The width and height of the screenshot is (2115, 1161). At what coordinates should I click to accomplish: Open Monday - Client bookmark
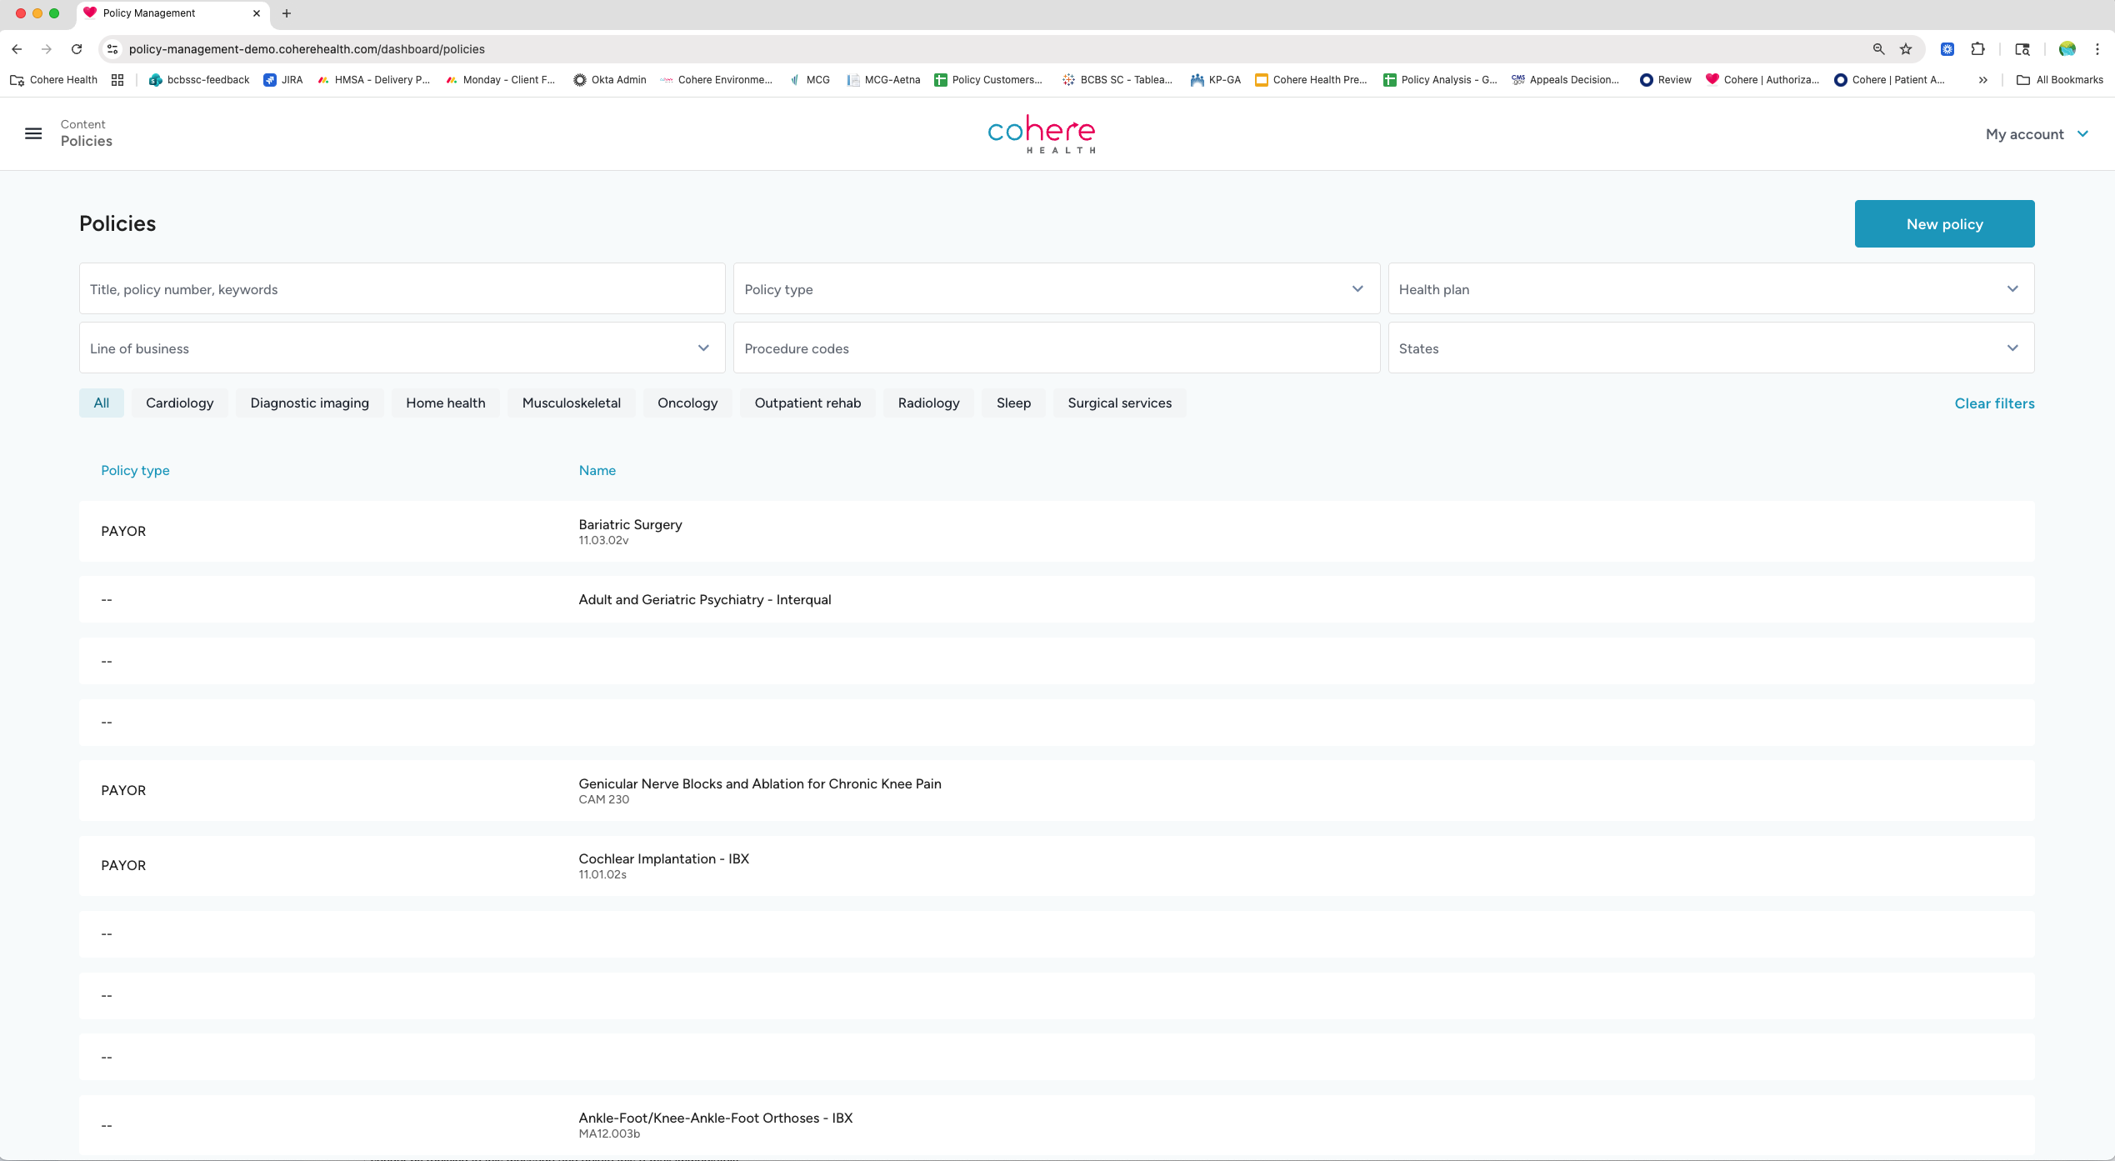pyautogui.click(x=501, y=80)
